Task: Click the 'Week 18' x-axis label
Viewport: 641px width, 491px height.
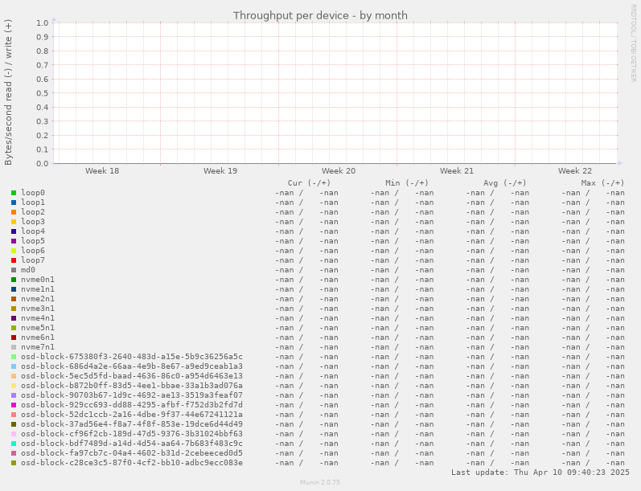Action: (102, 170)
